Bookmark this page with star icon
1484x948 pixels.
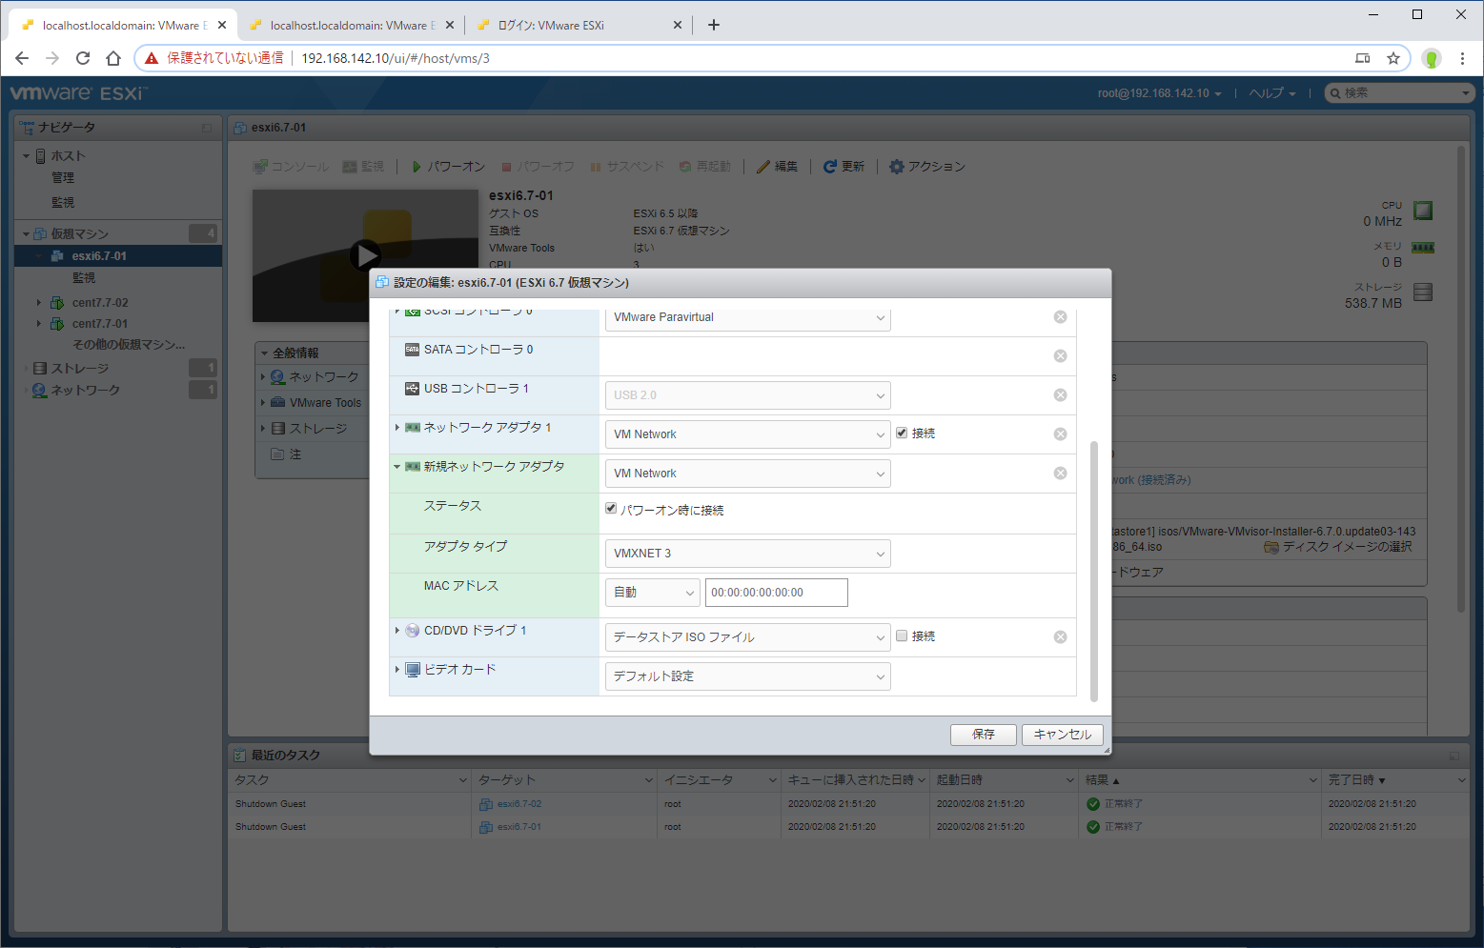pyautogui.click(x=1393, y=58)
